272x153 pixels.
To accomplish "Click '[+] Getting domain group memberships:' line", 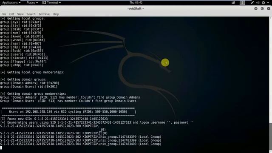I will (x=33, y=94).
